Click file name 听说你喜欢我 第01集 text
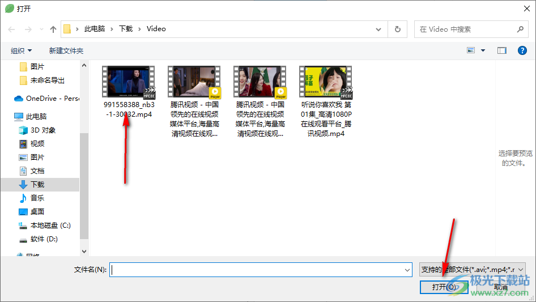The width and height of the screenshot is (536, 302). click(326, 119)
